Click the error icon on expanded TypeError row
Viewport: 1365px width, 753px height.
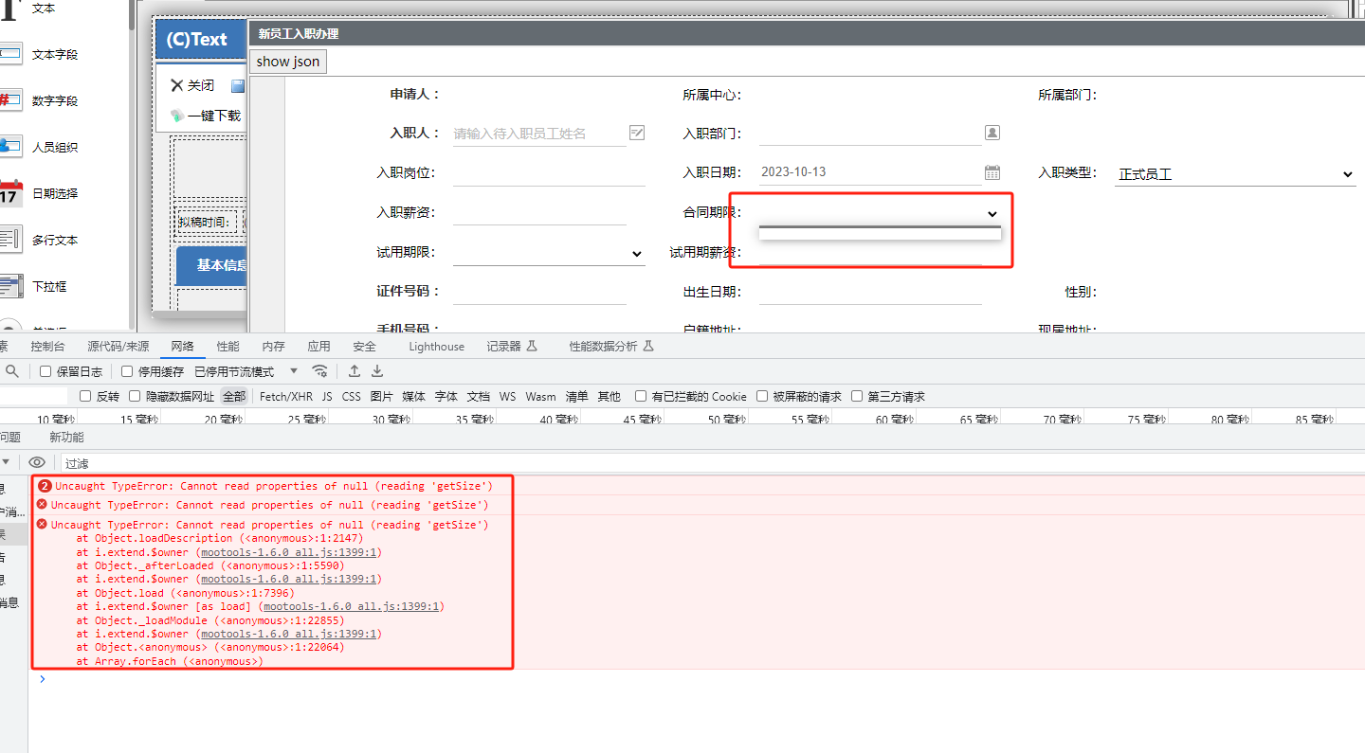coord(42,524)
